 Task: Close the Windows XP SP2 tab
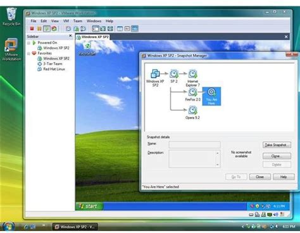pyautogui.click(x=286, y=37)
